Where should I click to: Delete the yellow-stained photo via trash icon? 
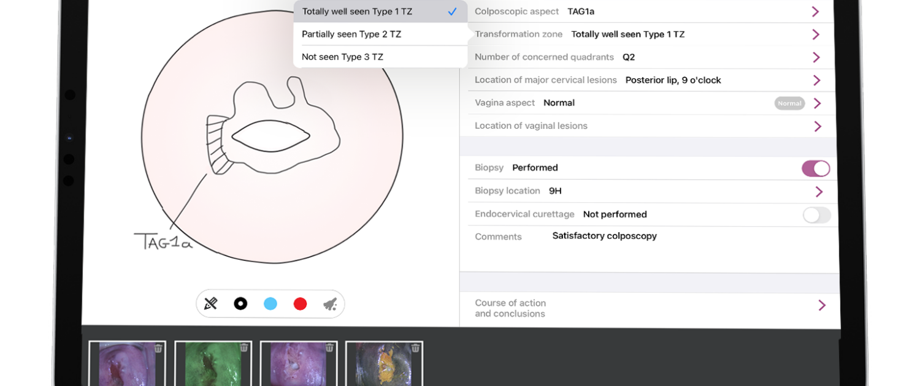(x=415, y=348)
